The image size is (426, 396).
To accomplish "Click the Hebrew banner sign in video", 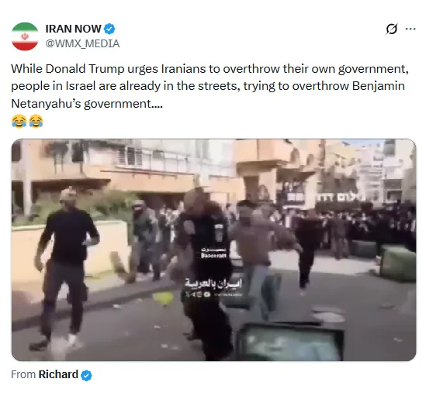I will tap(341, 198).
